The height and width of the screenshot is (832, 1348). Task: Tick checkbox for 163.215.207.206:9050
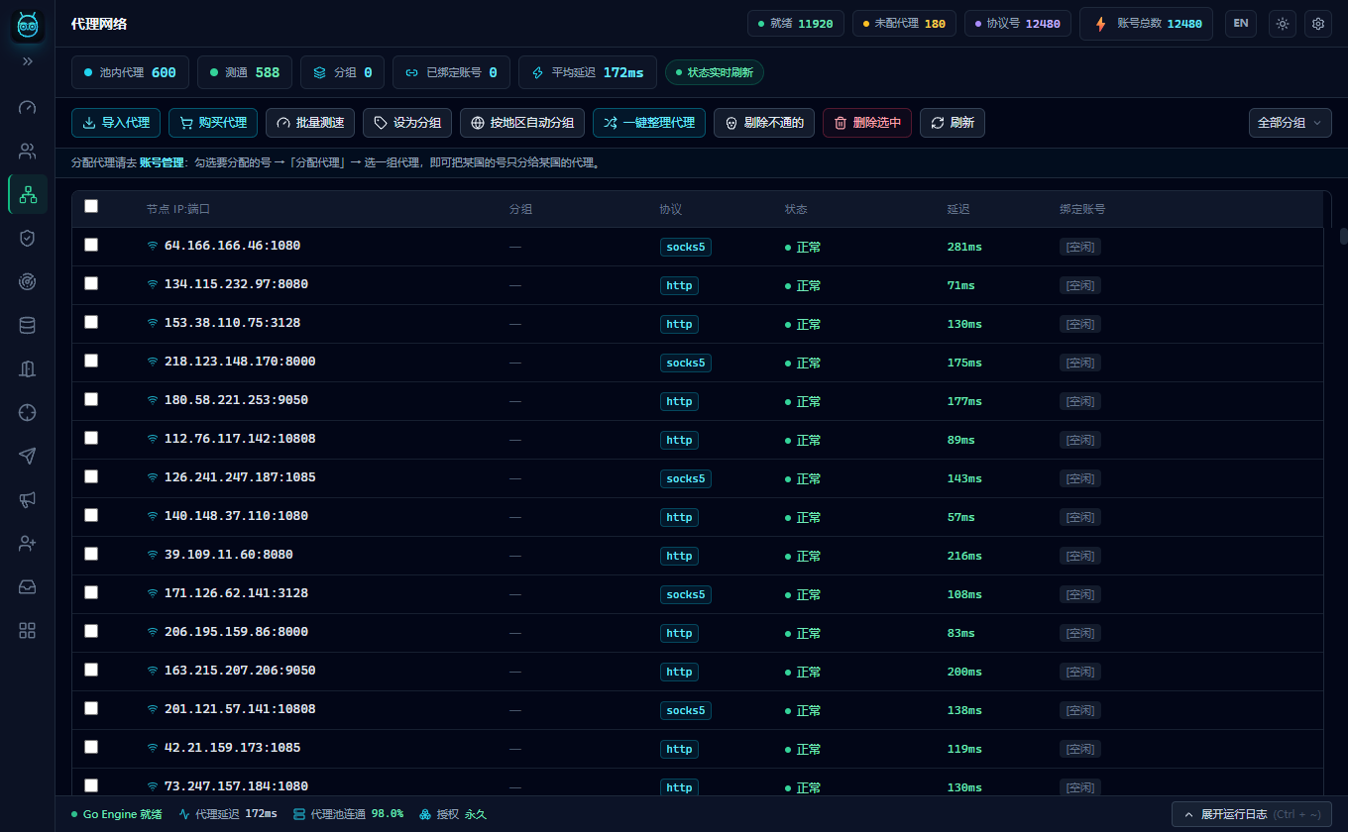[x=91, y=670]
